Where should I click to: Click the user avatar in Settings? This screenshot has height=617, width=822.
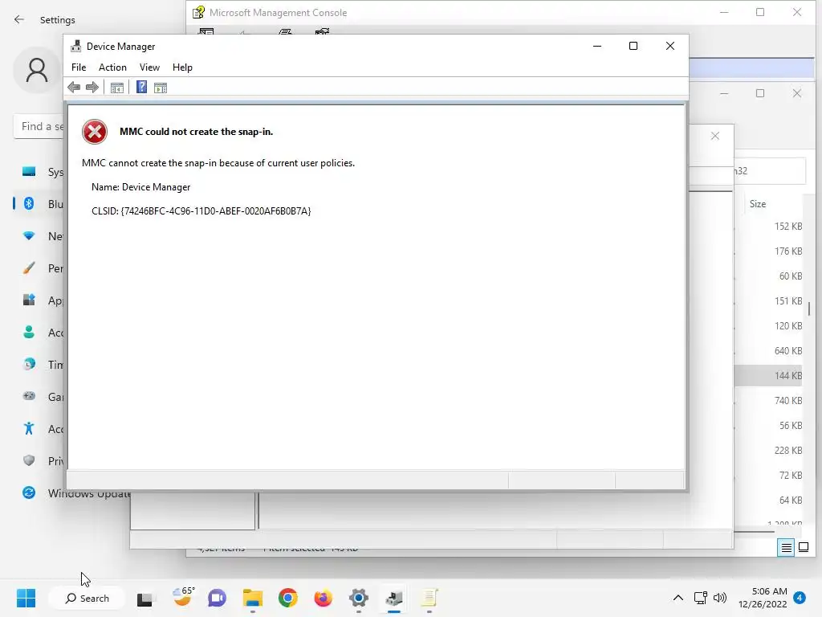37,71
